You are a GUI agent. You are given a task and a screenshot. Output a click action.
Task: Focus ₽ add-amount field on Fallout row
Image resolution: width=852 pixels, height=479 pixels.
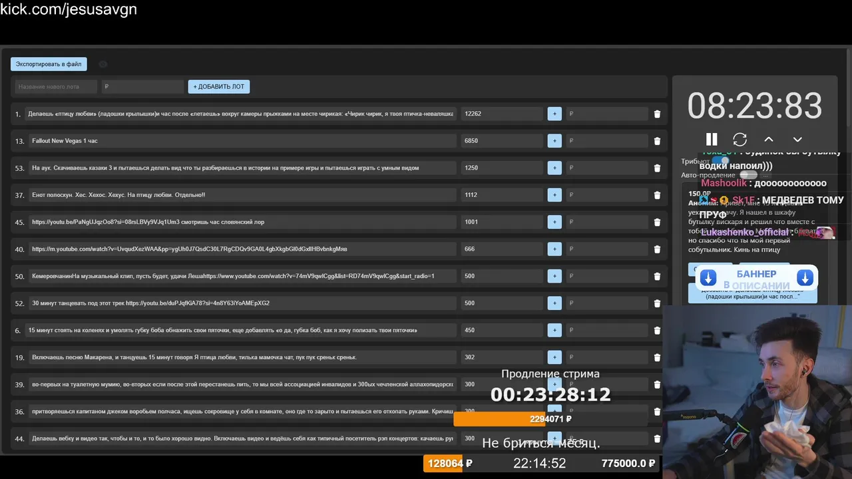click(x=607, y=141)
